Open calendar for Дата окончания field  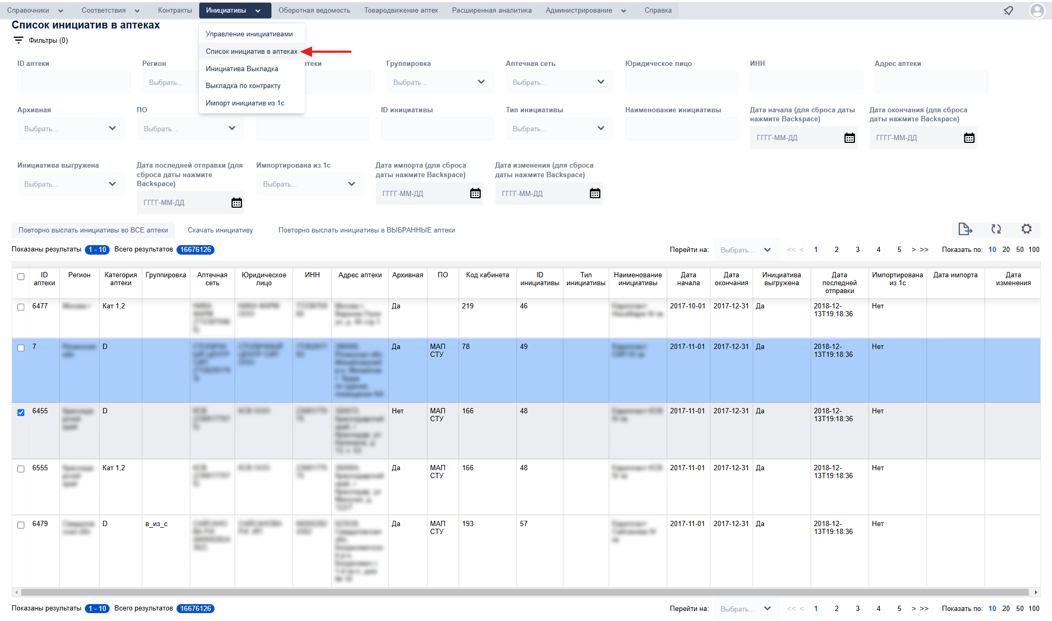coord(969,138)
